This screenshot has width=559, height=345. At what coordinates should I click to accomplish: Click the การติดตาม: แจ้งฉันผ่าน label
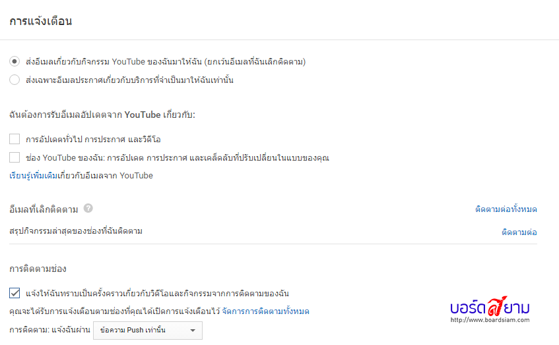49,330
